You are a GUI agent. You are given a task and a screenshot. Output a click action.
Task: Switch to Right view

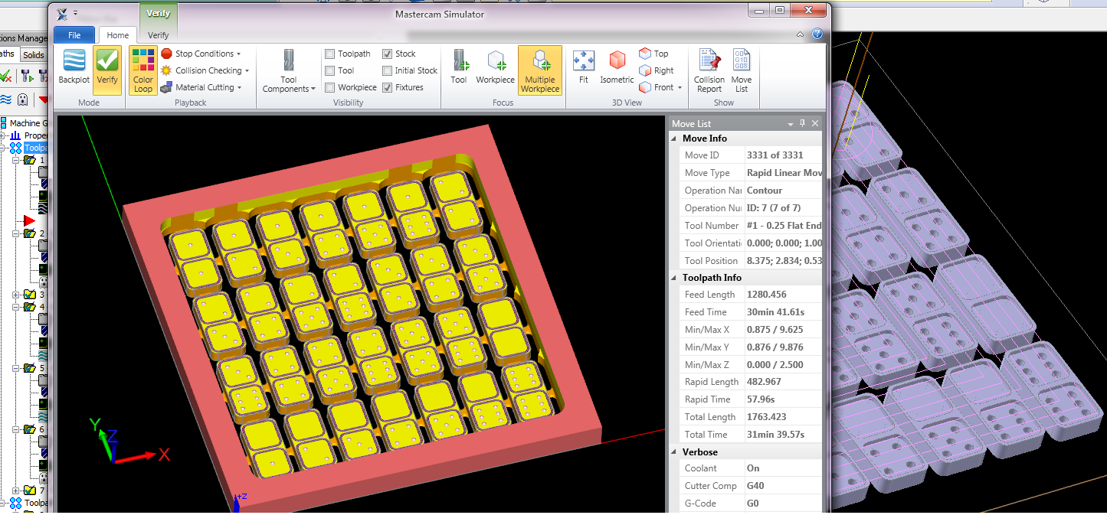[656, 70]
